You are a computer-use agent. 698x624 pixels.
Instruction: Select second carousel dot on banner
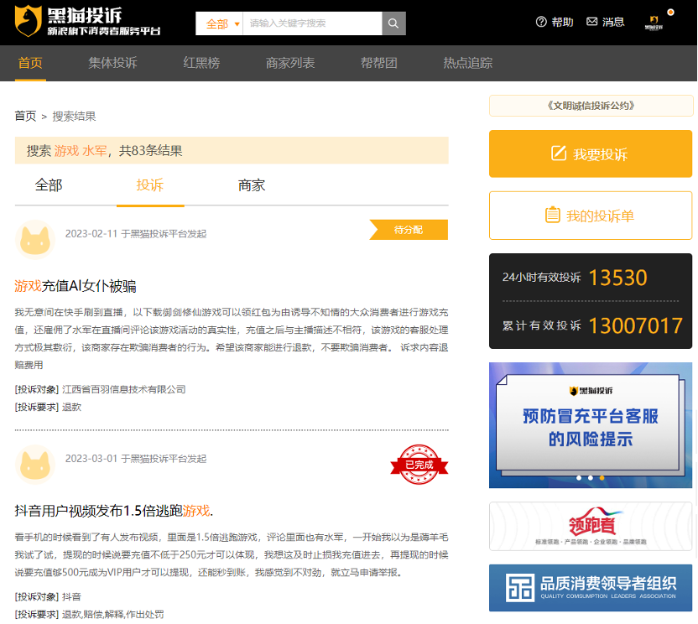coord(591,477)
